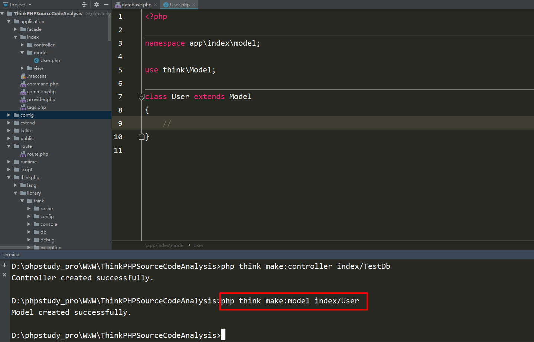Add a new terminal session with plus icon
The image size is (534, 342).
tap(4, 265)
